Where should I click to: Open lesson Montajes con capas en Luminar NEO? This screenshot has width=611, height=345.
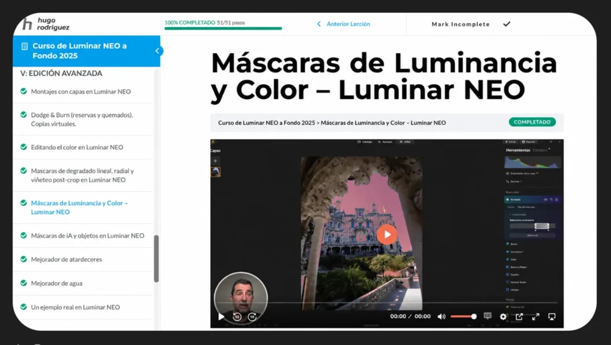81,91
